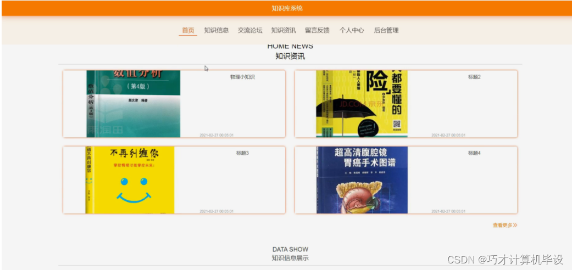Screen dimensions: 572x270
Task: Click the 知识信息展示 section heading
Action: 290,258
